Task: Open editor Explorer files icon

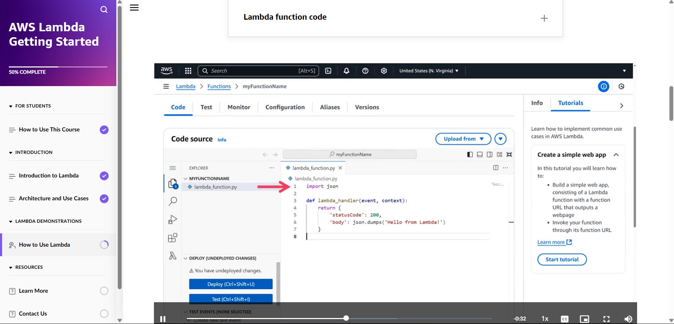Action: [173, 183]
